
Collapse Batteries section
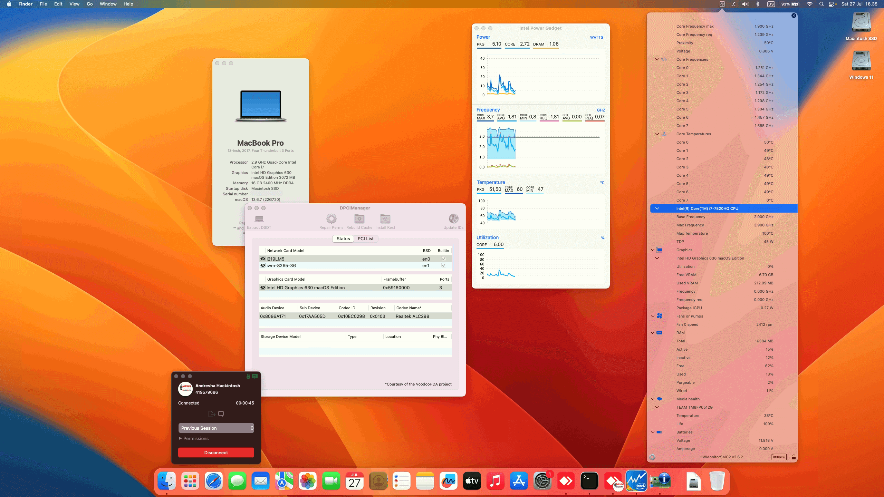653,432
